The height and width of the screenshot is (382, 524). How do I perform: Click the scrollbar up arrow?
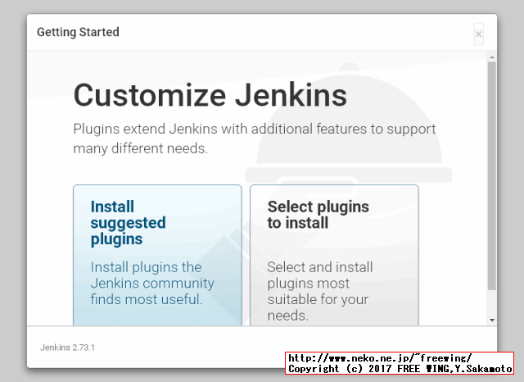point(492,57)
